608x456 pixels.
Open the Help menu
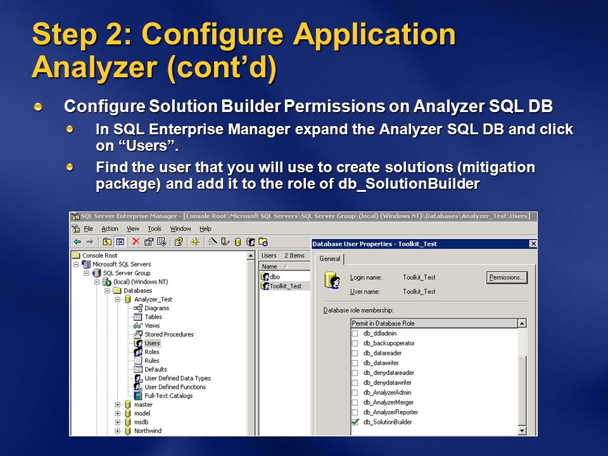(205, 229)
